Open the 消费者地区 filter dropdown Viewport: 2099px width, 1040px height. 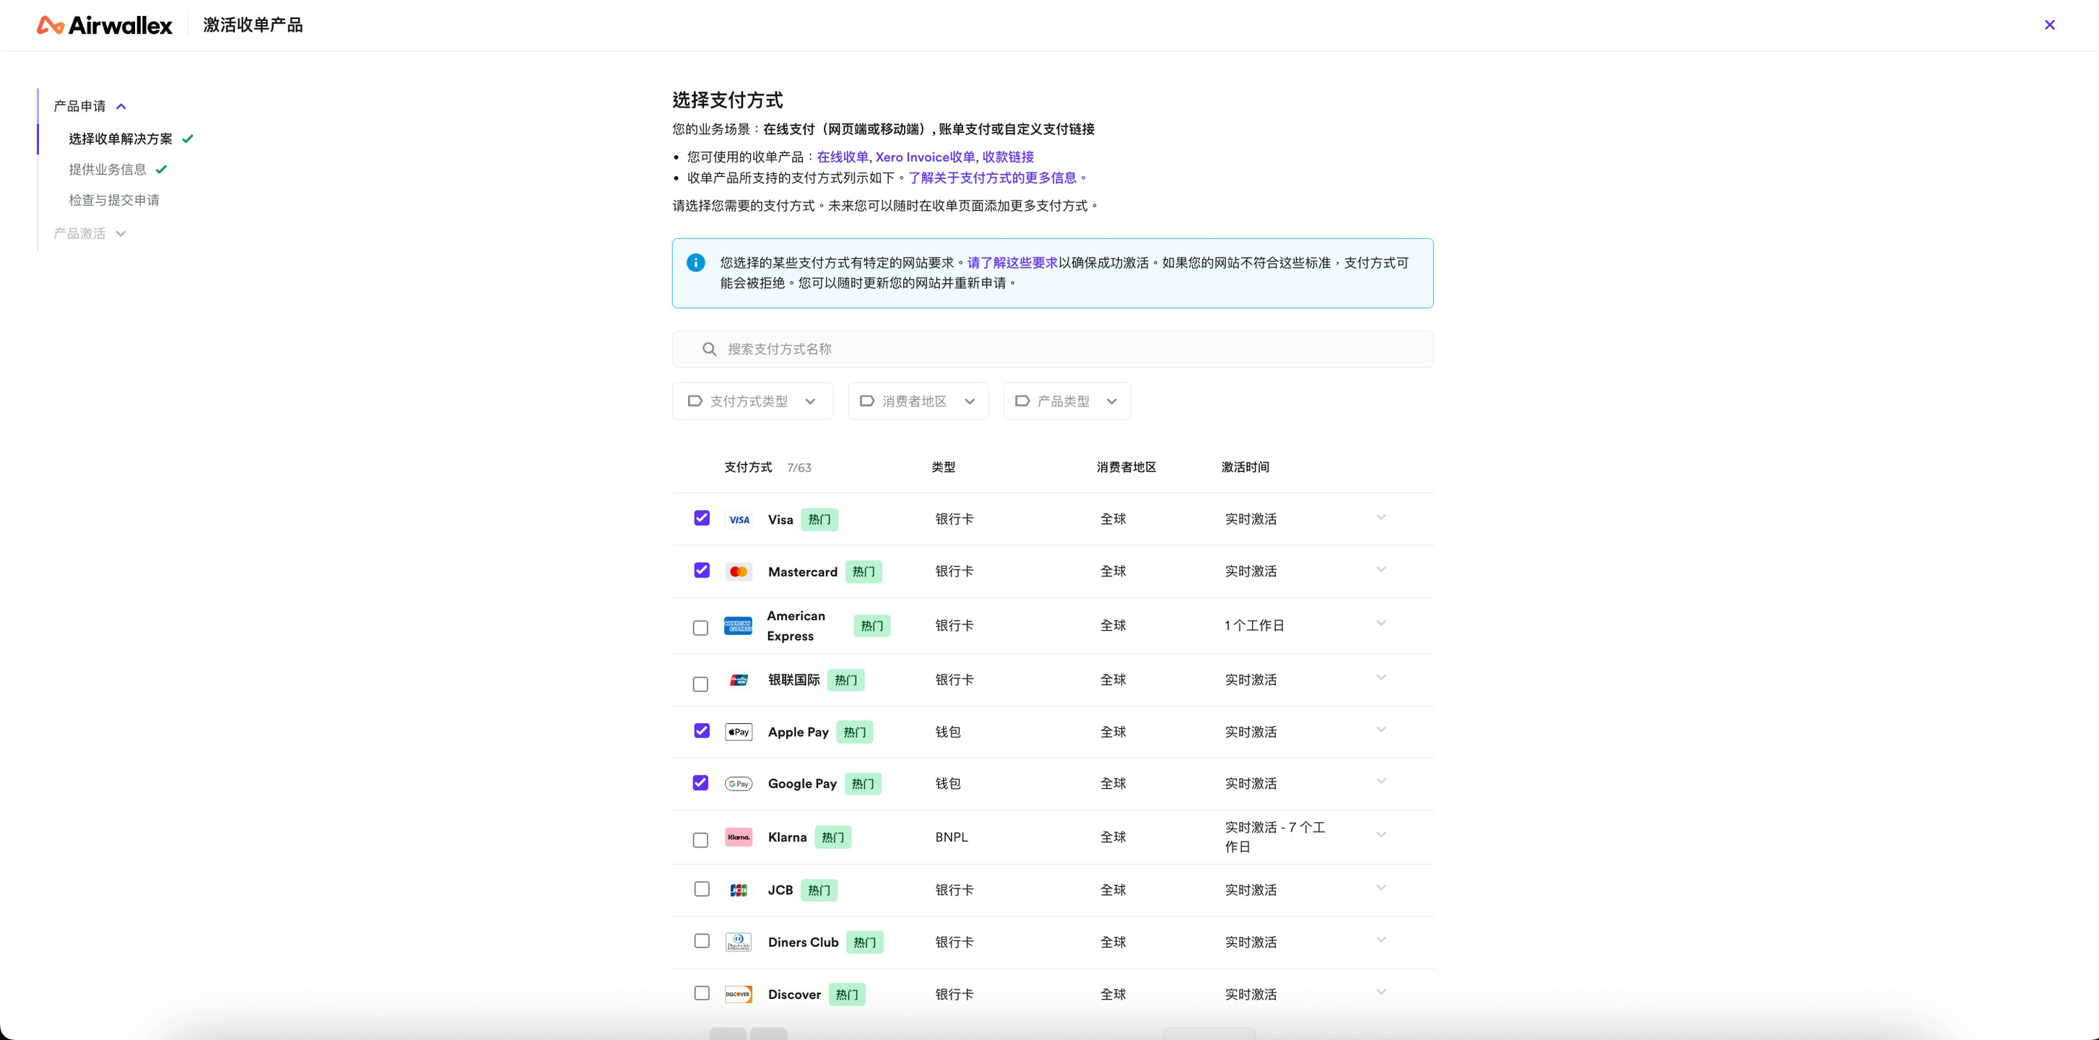pyautogui.click(x=918, y=401)
